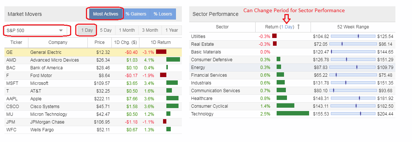
Task: Click Utilities 52 week range marker
Action: click(x=358, y=36)
